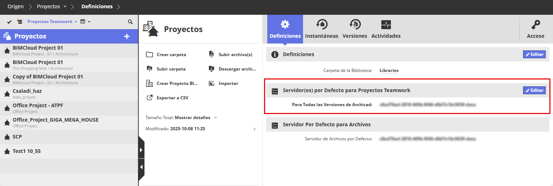Click Crear Proyecto BIMcloud building icon
Viewport: 553px width, 186px height.
[x=150, y=83]
